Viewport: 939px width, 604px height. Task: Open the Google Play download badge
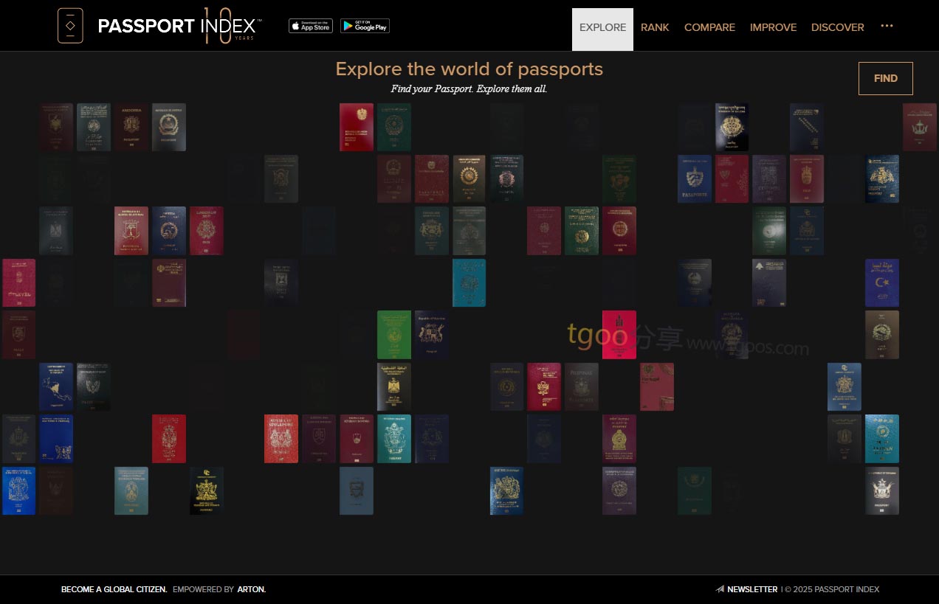click(x=365, y=26)
